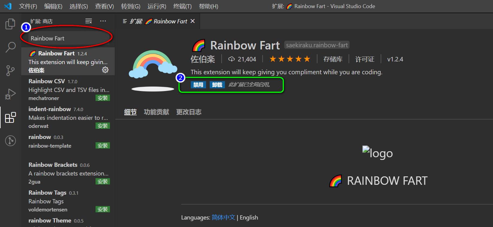Install the rainbow 0.0.3 extension
The height and width of the screenshot is (227, 493).
pos(103,146)
